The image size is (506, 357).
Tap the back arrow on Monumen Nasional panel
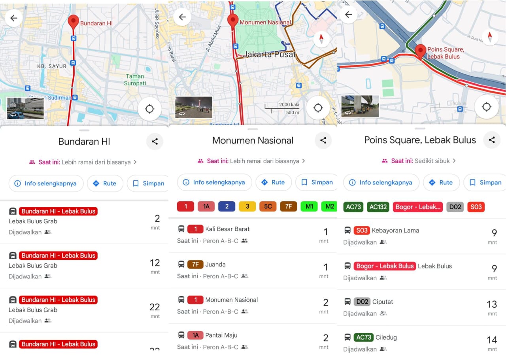click(x=182, y=17)
